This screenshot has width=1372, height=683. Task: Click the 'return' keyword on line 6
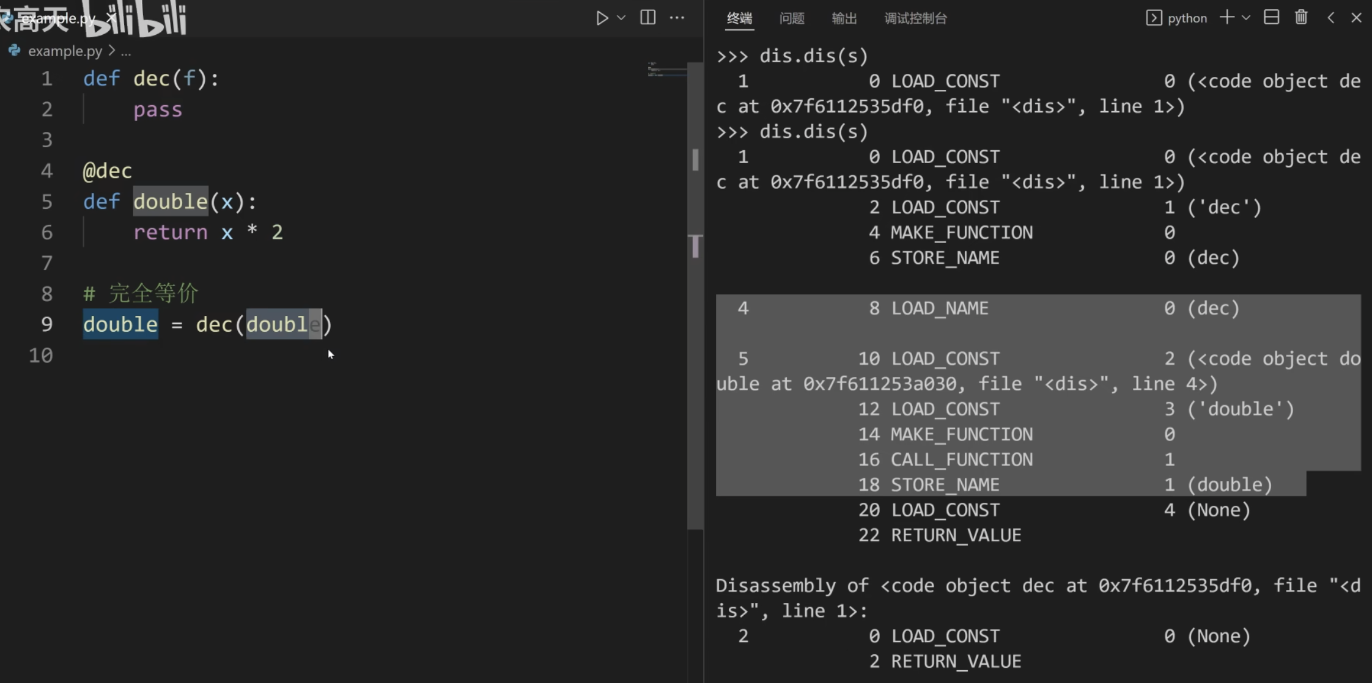tap(171, 232)
